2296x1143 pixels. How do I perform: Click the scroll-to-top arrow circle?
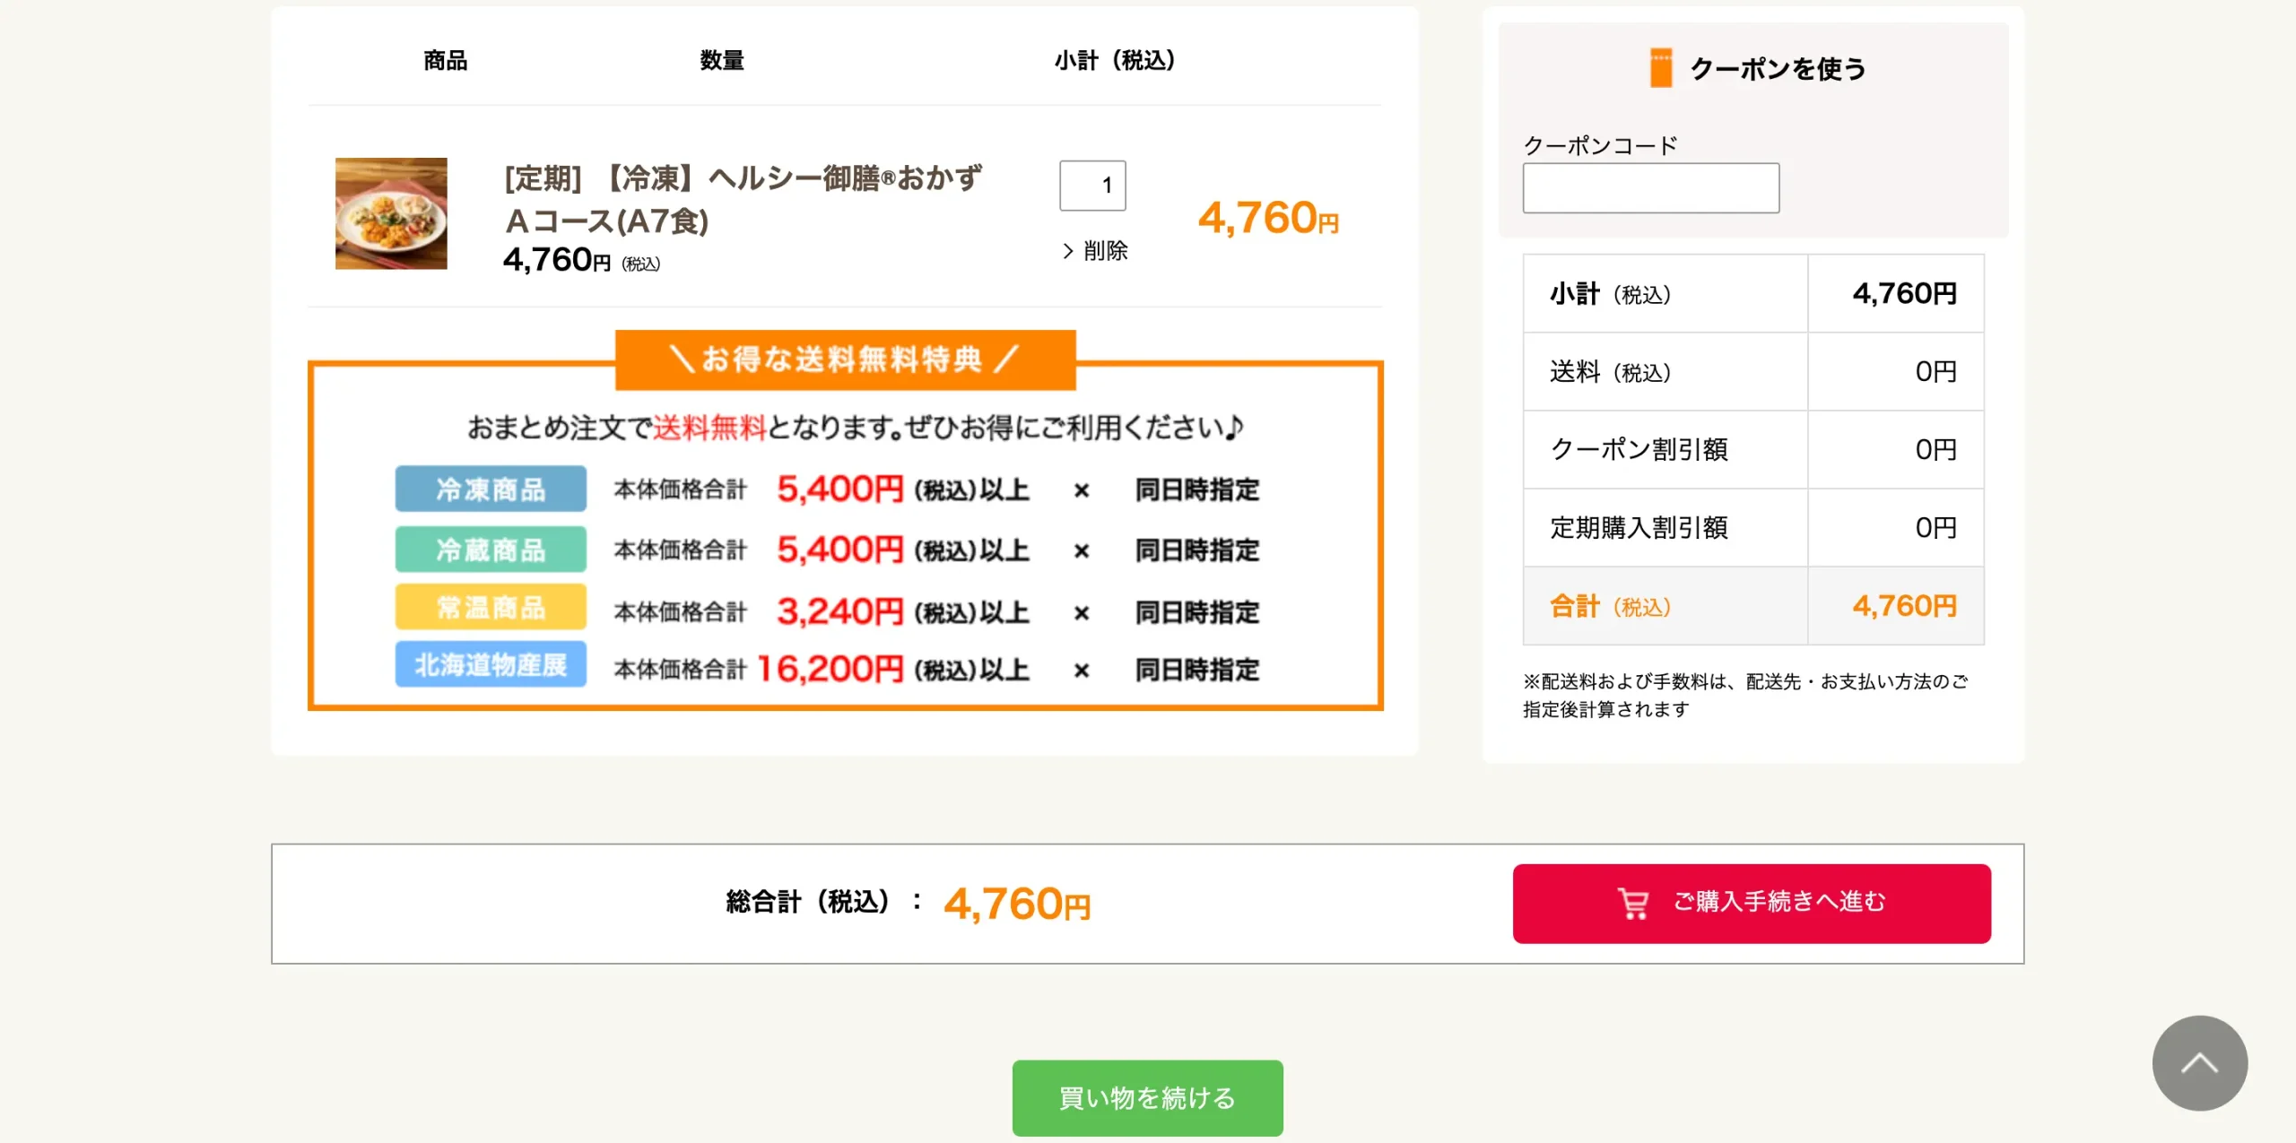coord(2199,1062)
